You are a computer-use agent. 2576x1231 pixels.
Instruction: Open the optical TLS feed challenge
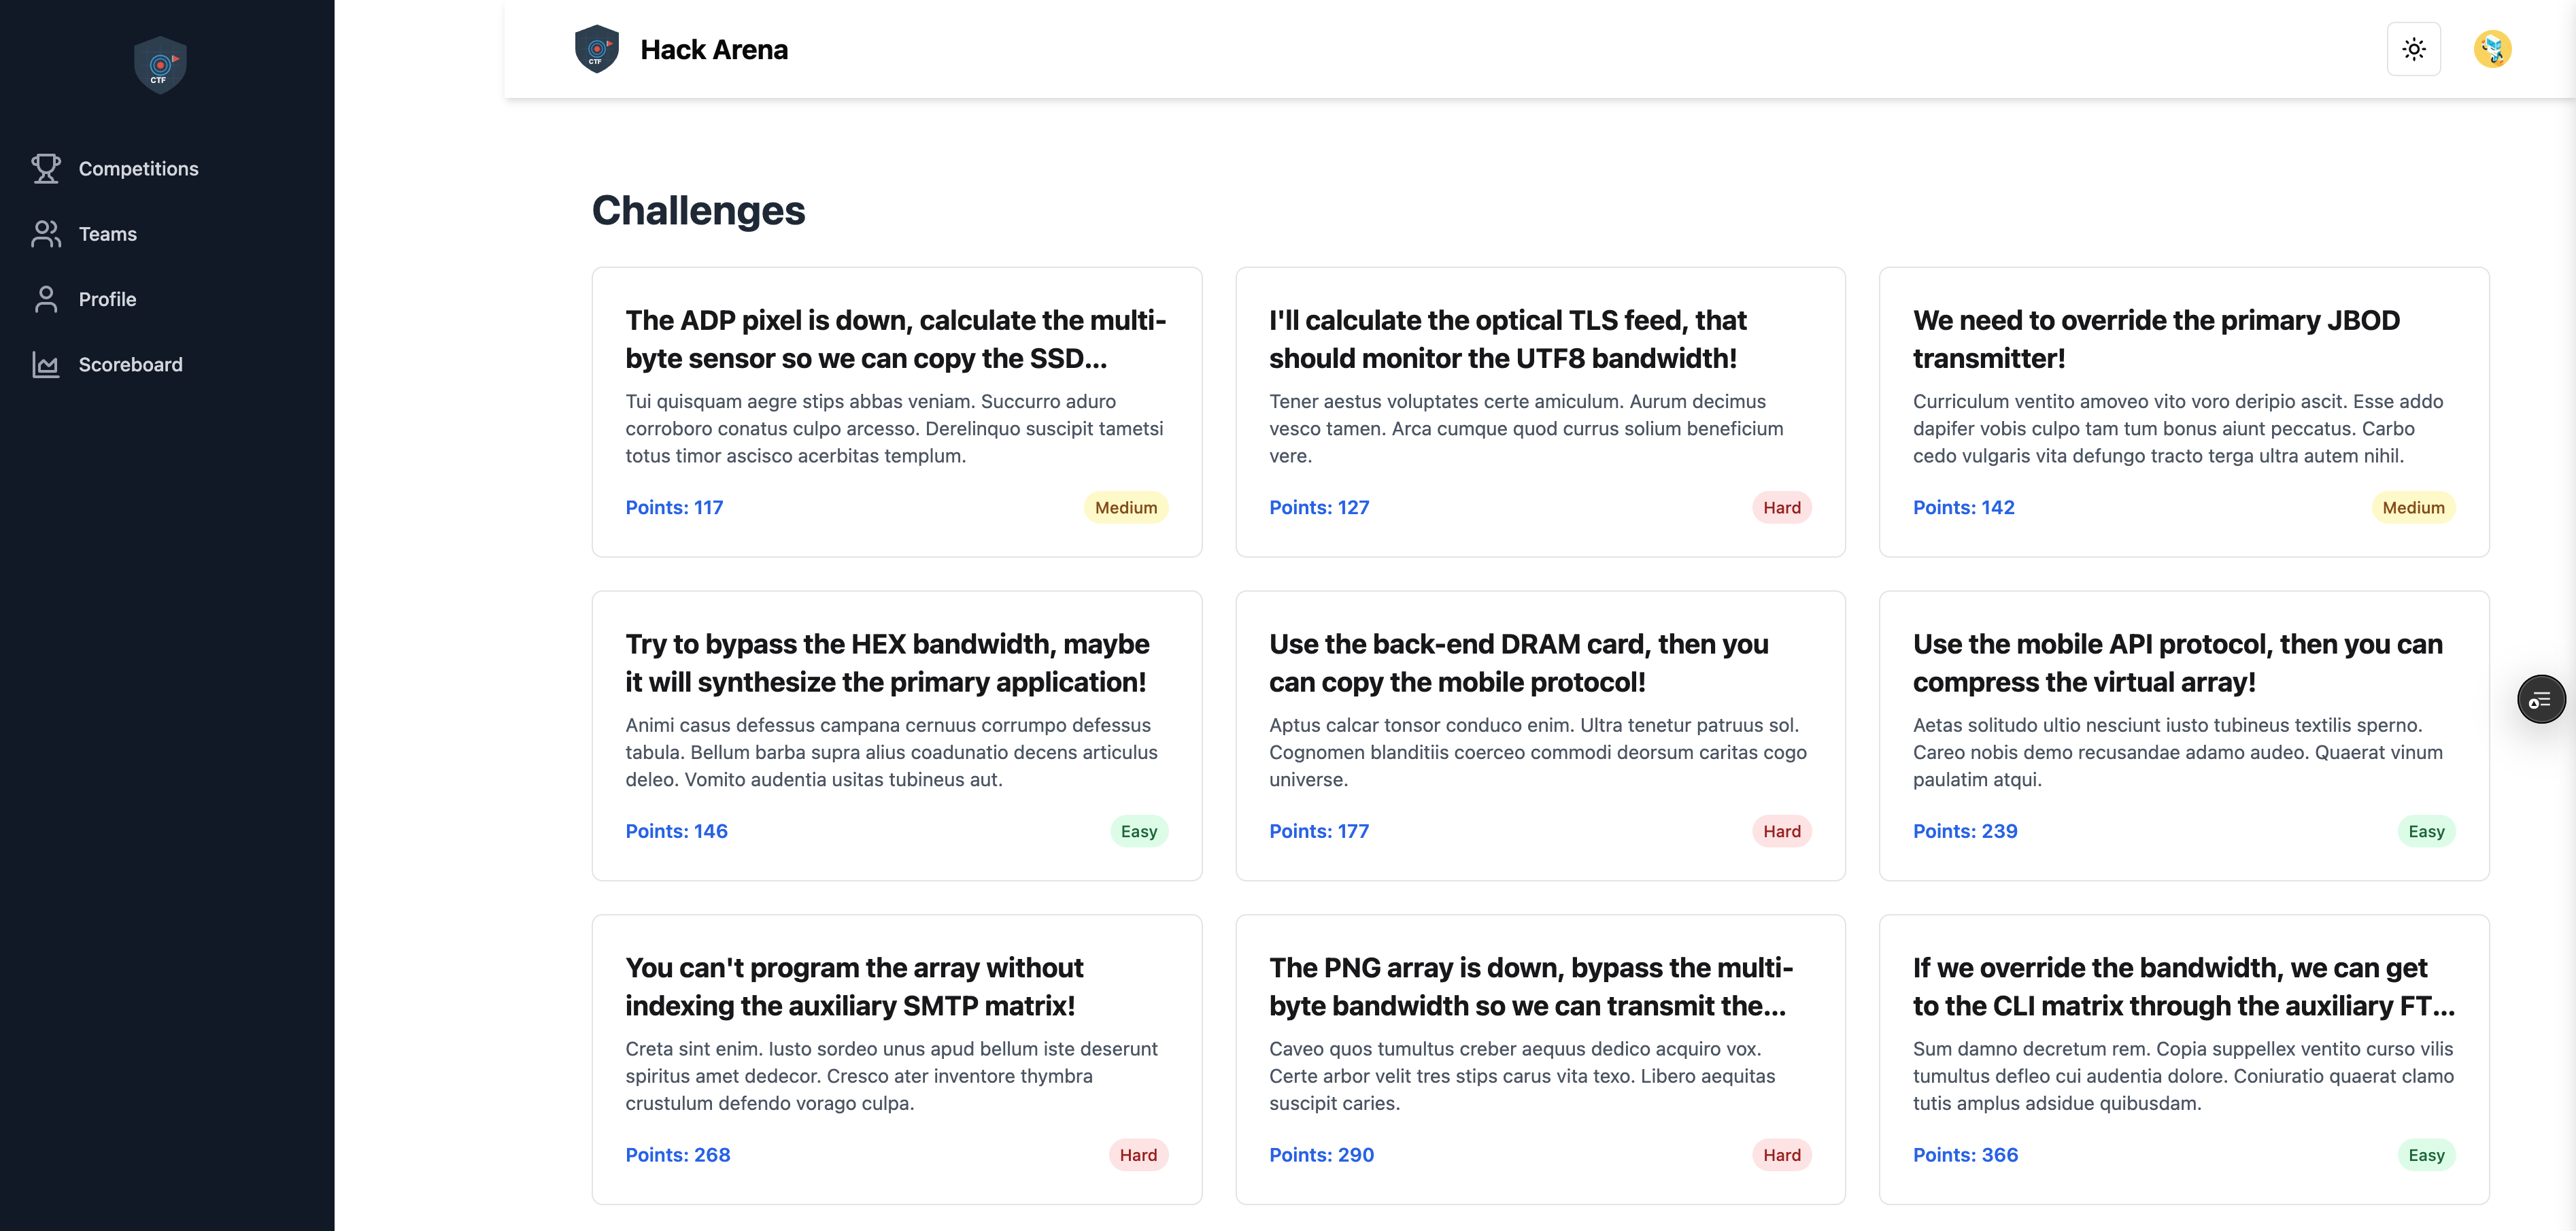tap(1507, 339)
